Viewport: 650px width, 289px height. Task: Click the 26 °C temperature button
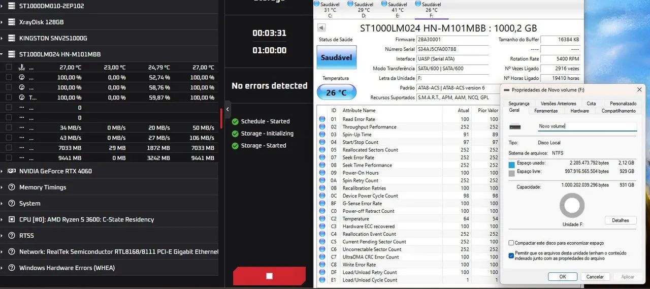[336, 92]
